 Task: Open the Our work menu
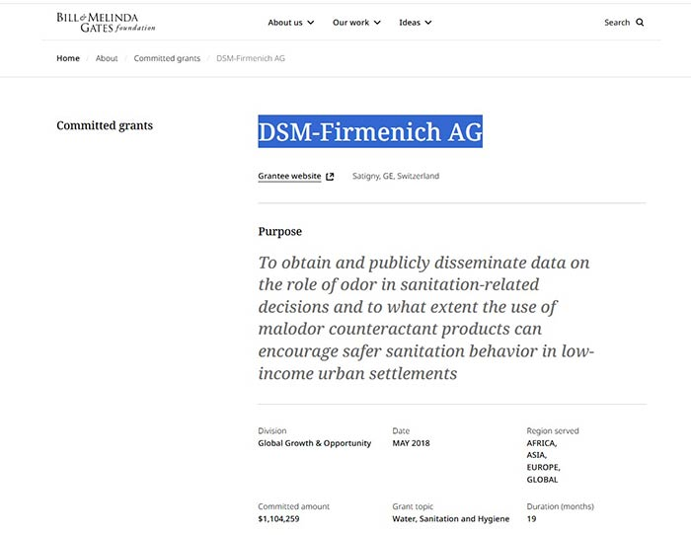(350, 23)
